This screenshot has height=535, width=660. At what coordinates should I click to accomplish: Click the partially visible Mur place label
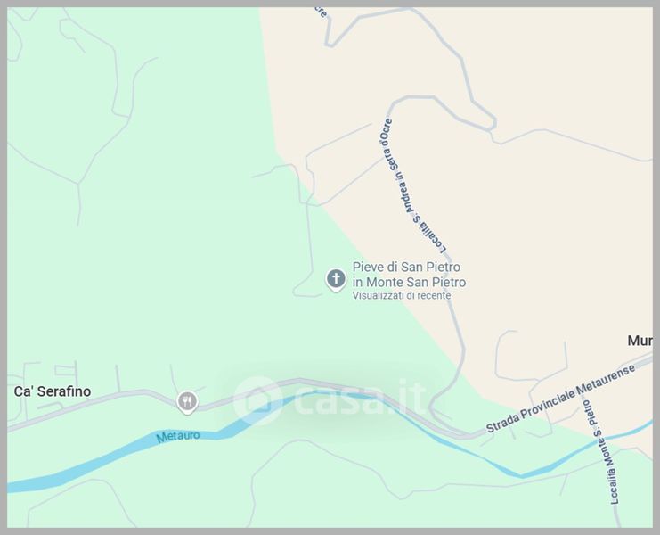[x=640, y=341]
